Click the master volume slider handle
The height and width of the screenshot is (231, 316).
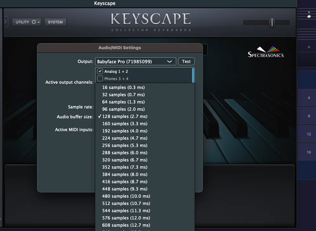[x=272, y=22]
